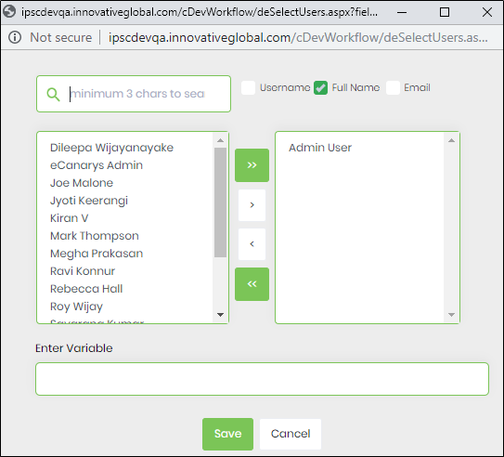504x457 pixels.
Task: Click the Cancel button
Action: click(x=291, y=434)
